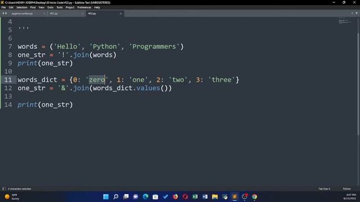Open the Goto menu
360x202 pixels.
coord(50,7)
